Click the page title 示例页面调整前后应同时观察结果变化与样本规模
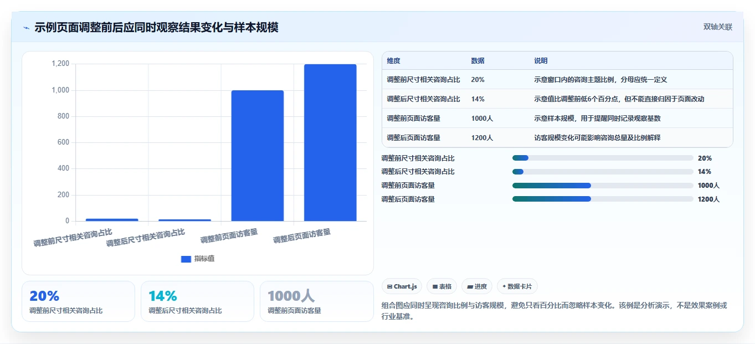Screen dimensions: 755x344 (x=156, y=27)
